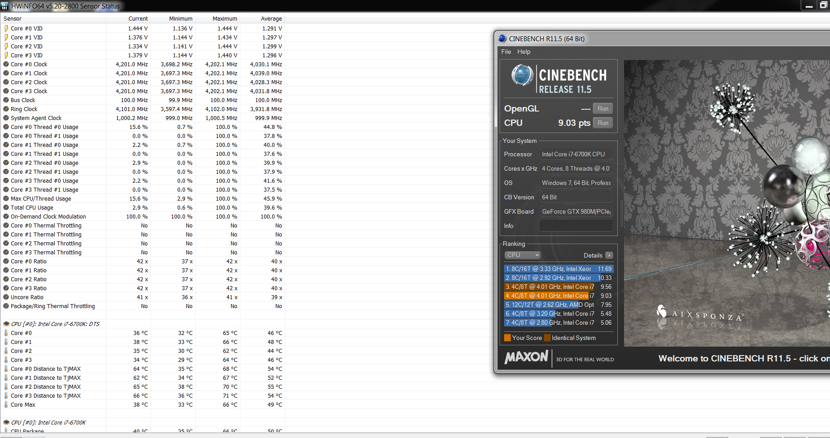Click the GFX Board field
The image size is (830, 438).
pos(576,211)
